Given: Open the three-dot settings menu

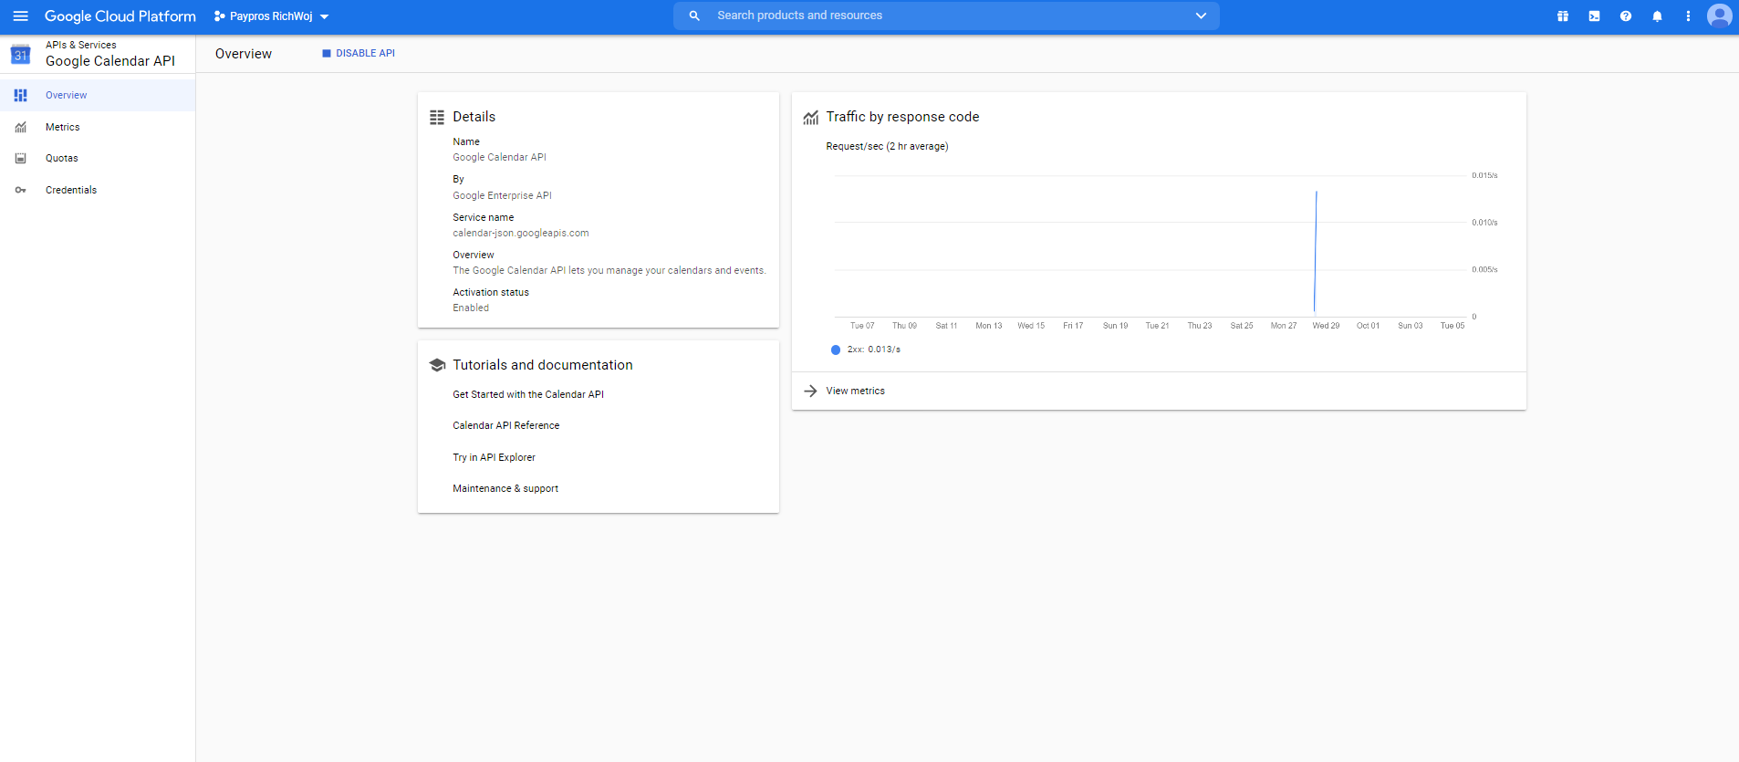Looking at the screenshot, I should point(1688,16).
